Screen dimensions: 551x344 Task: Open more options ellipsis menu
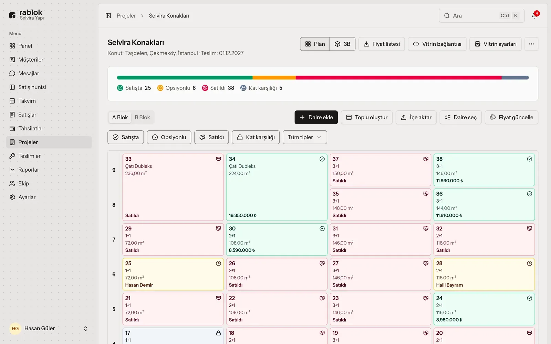tap(531, 44)
